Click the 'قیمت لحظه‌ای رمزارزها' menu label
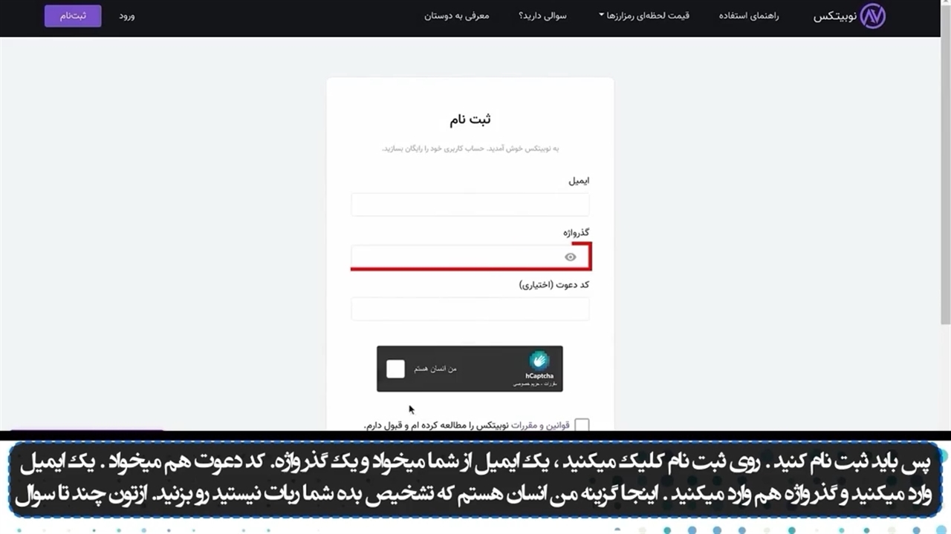951x534 pixels. pyautogui.click(x=649, y=16)
